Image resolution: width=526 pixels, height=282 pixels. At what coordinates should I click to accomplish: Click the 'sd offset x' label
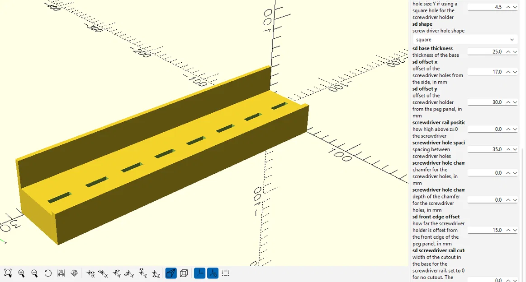[425, 62]
